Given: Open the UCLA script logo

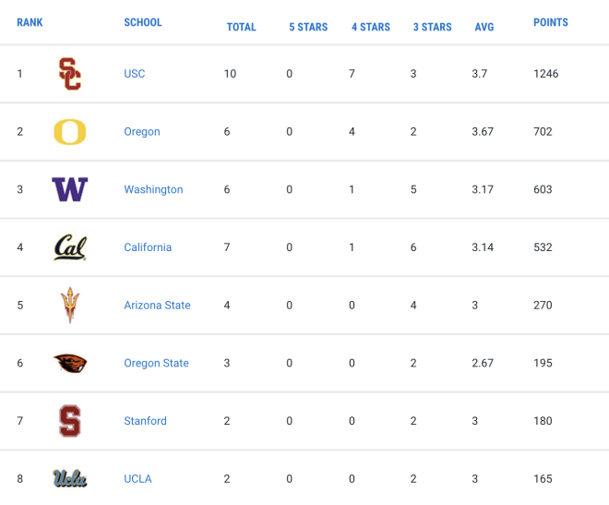Looking at the screenshot, I should coord(70,478).
